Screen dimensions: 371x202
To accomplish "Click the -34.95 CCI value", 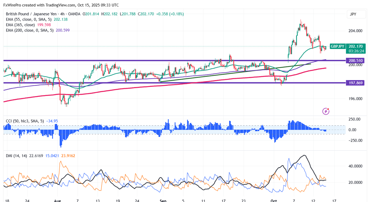I will [52, 121].
